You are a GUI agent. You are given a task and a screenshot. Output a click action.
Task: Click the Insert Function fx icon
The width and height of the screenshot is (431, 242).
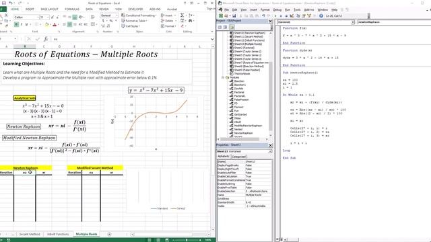tap(46, 39)
